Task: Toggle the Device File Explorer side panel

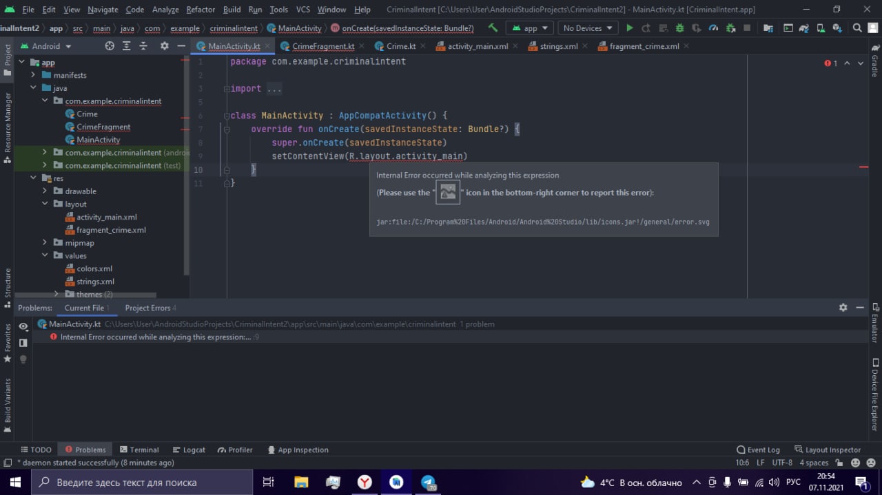Action: point(875,393)
